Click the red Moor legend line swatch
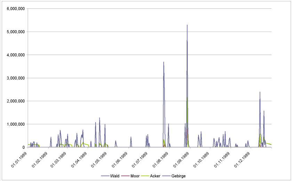Image resolution: width=292 pixels, height=181 pixels. (124, 176)
